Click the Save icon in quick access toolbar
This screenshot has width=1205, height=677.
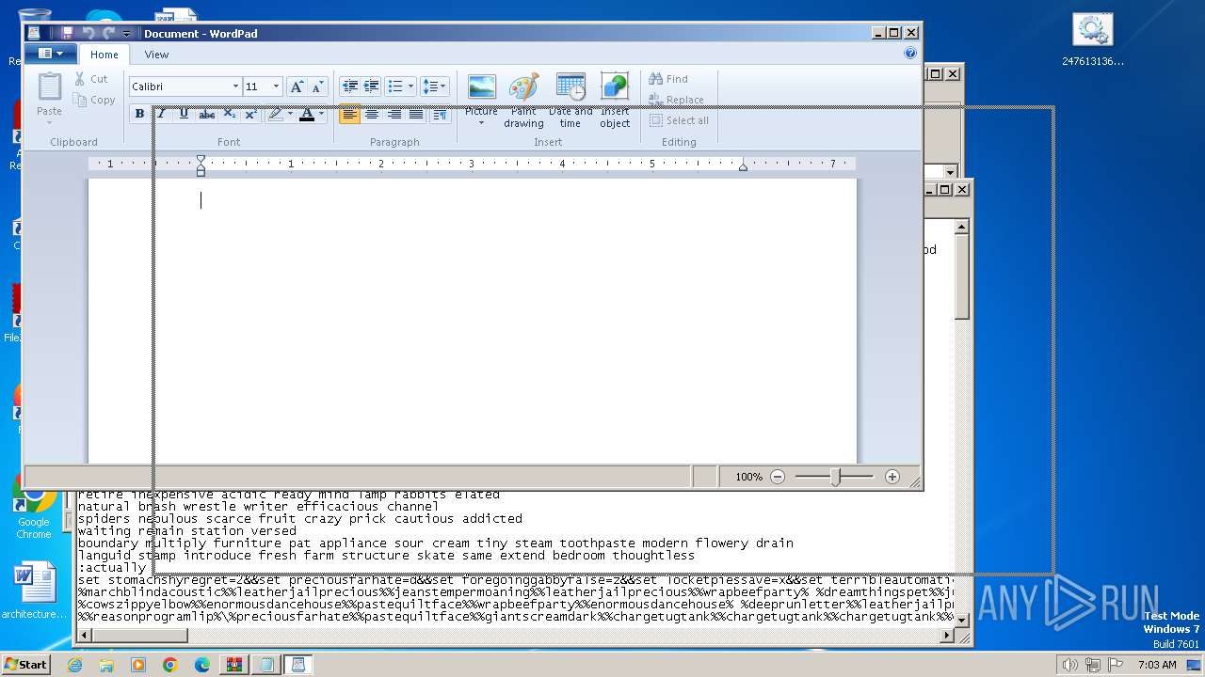click(67, 33)
